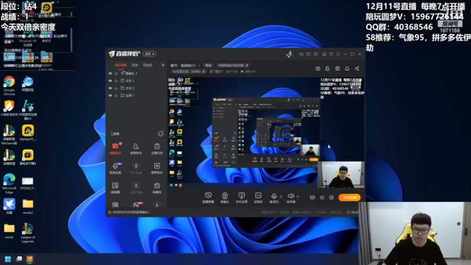Expand the microphone options arrow
Viewport: 471px width, 265px height.
[x=281, y=197]
